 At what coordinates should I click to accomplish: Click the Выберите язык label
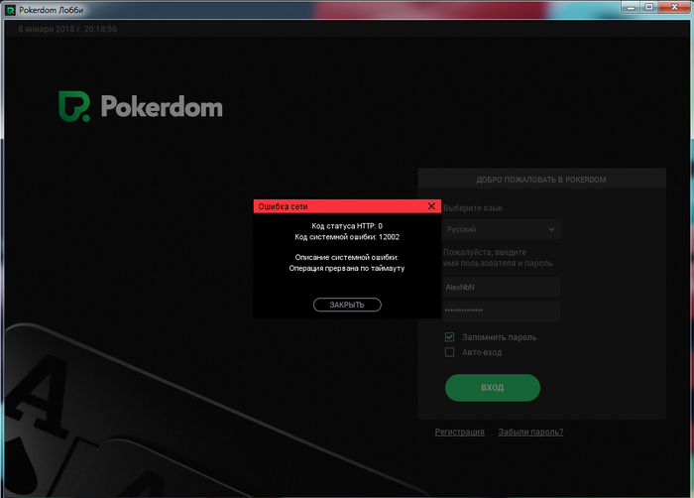tap(473, 207)
